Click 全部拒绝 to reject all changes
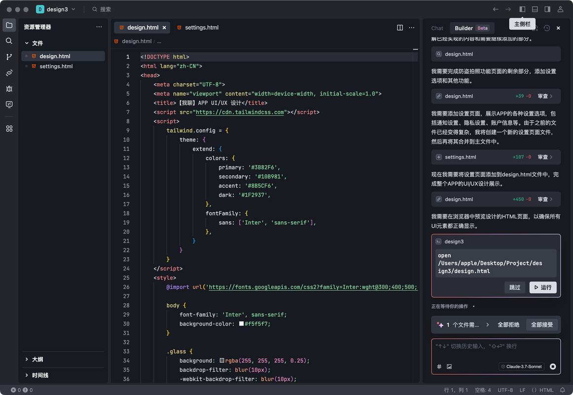The width and height of the screenshot is (573, 395). (x=508, y=325)
